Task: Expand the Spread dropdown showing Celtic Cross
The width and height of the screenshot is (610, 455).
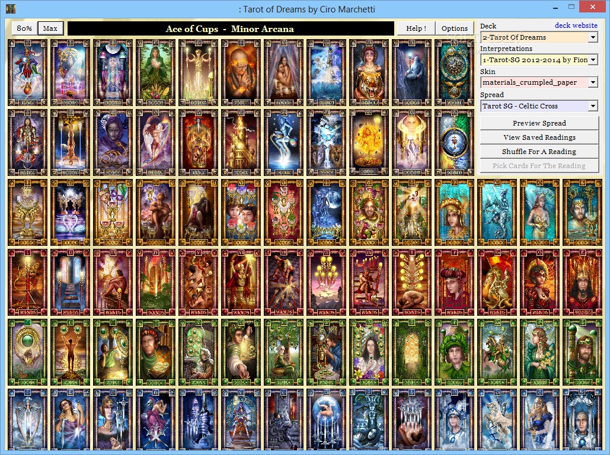Action: point(539,106)
